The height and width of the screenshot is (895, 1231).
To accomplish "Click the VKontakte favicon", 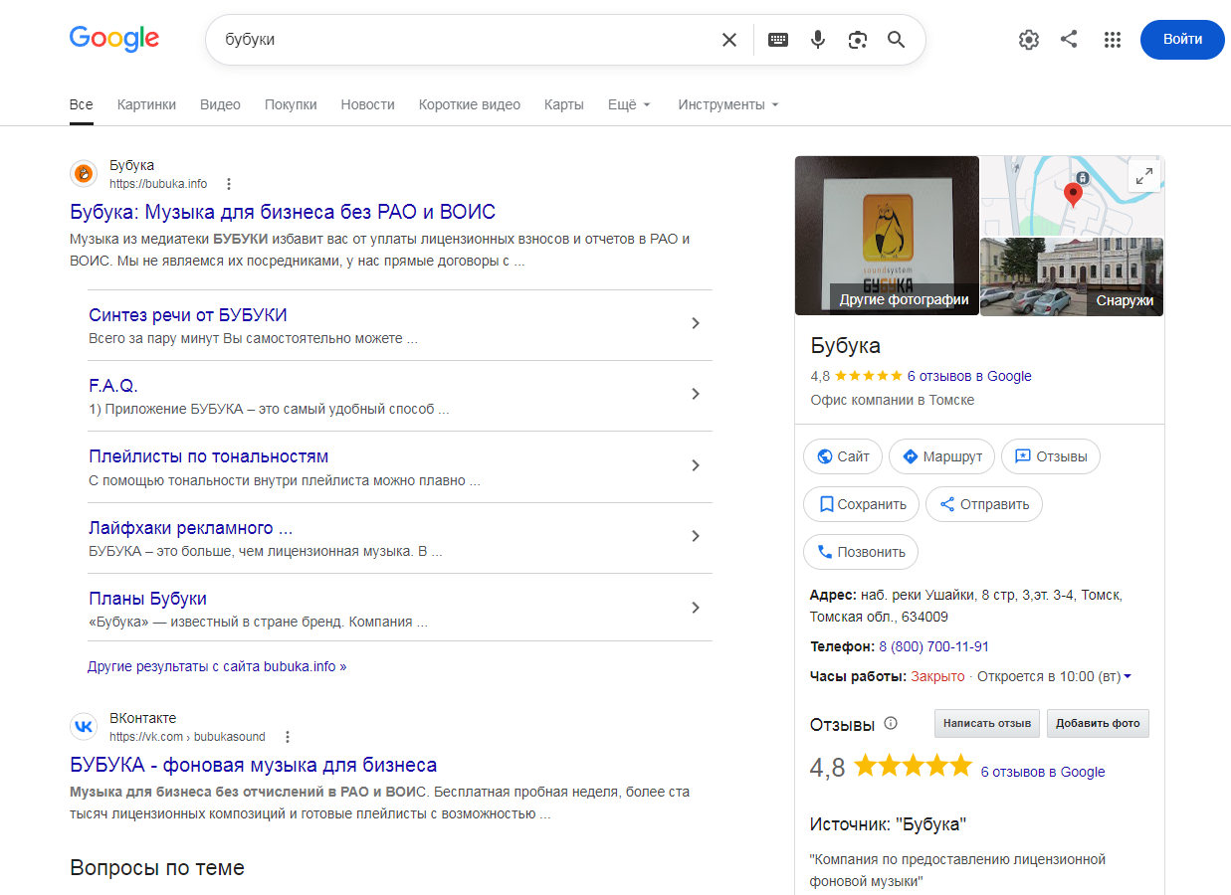I will pos(85,727).
